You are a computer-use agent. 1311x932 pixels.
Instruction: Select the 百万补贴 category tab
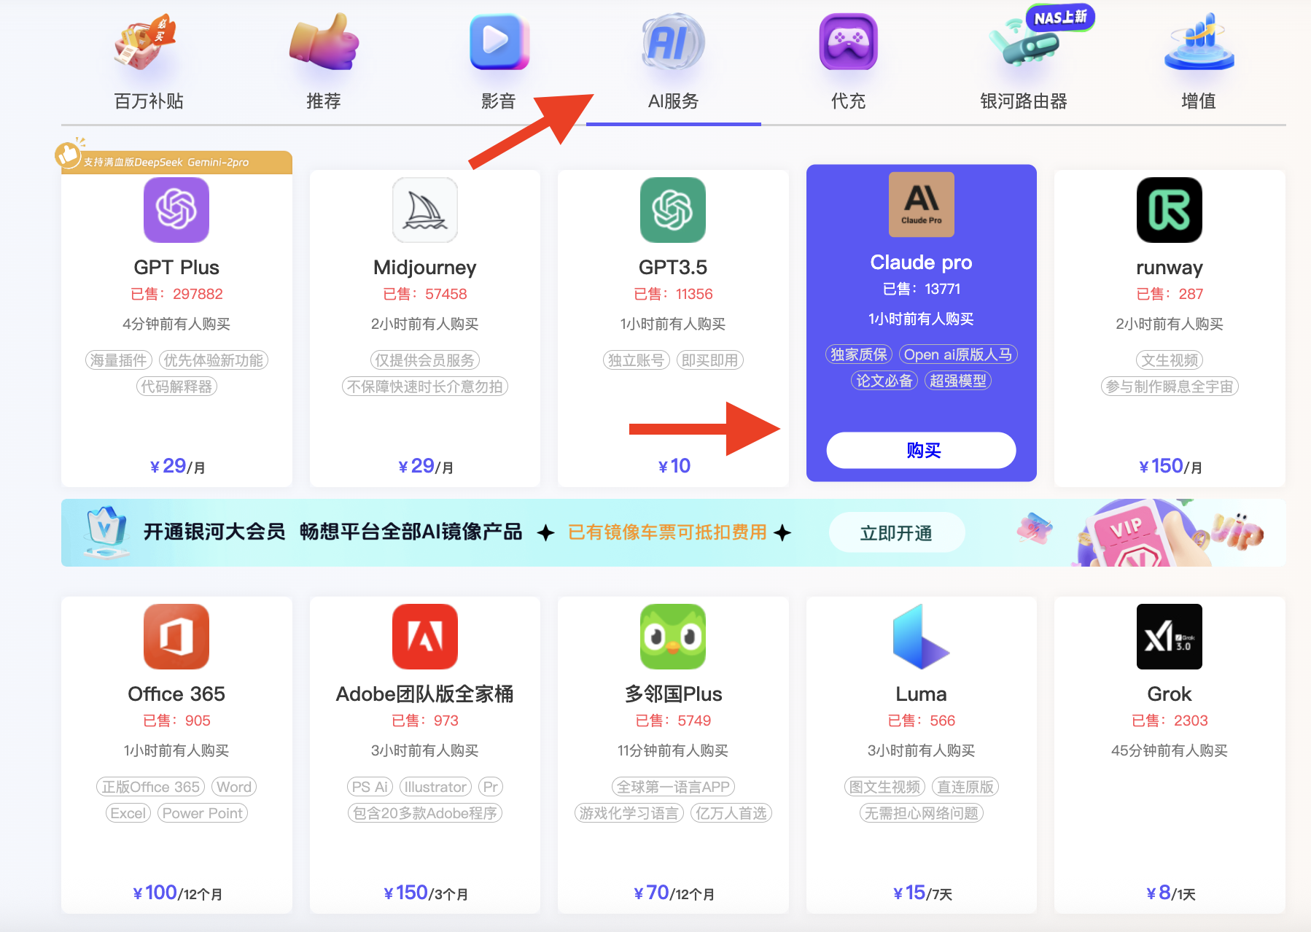149,101
